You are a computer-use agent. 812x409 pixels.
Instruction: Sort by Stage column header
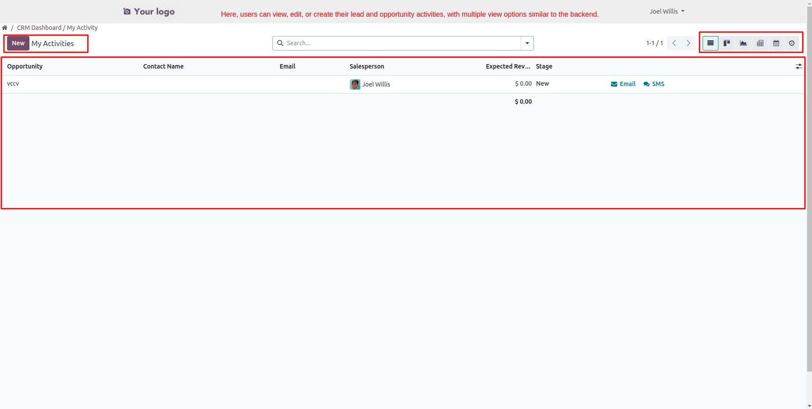pyautogui.click(x=544, y=66)
